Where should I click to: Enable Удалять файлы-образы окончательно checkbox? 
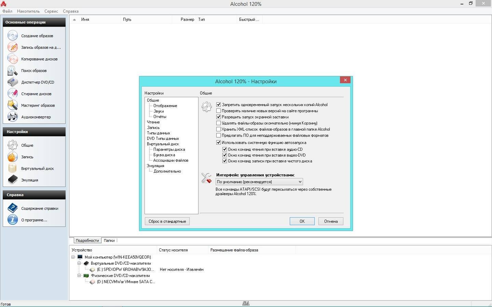[219, 123]
